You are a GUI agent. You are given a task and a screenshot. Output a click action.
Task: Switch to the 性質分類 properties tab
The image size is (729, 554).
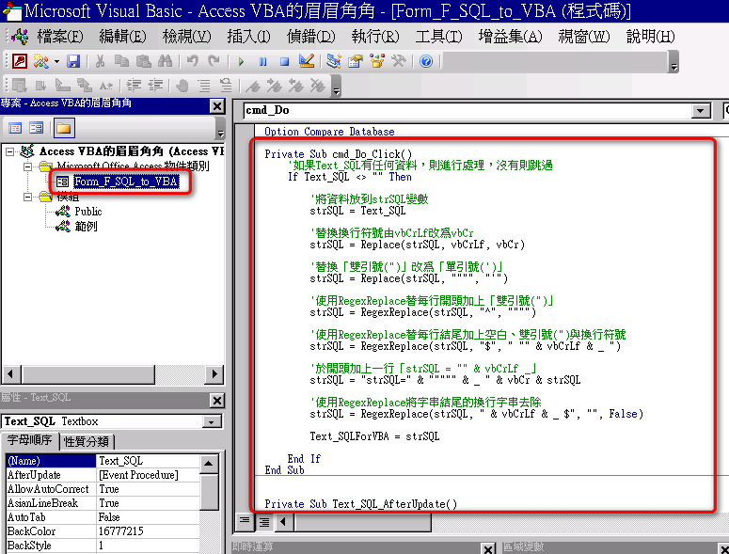(87, 441)
